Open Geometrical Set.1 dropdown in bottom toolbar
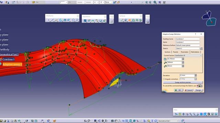Screen dimensions: 220x123 (x=168, y=121)
